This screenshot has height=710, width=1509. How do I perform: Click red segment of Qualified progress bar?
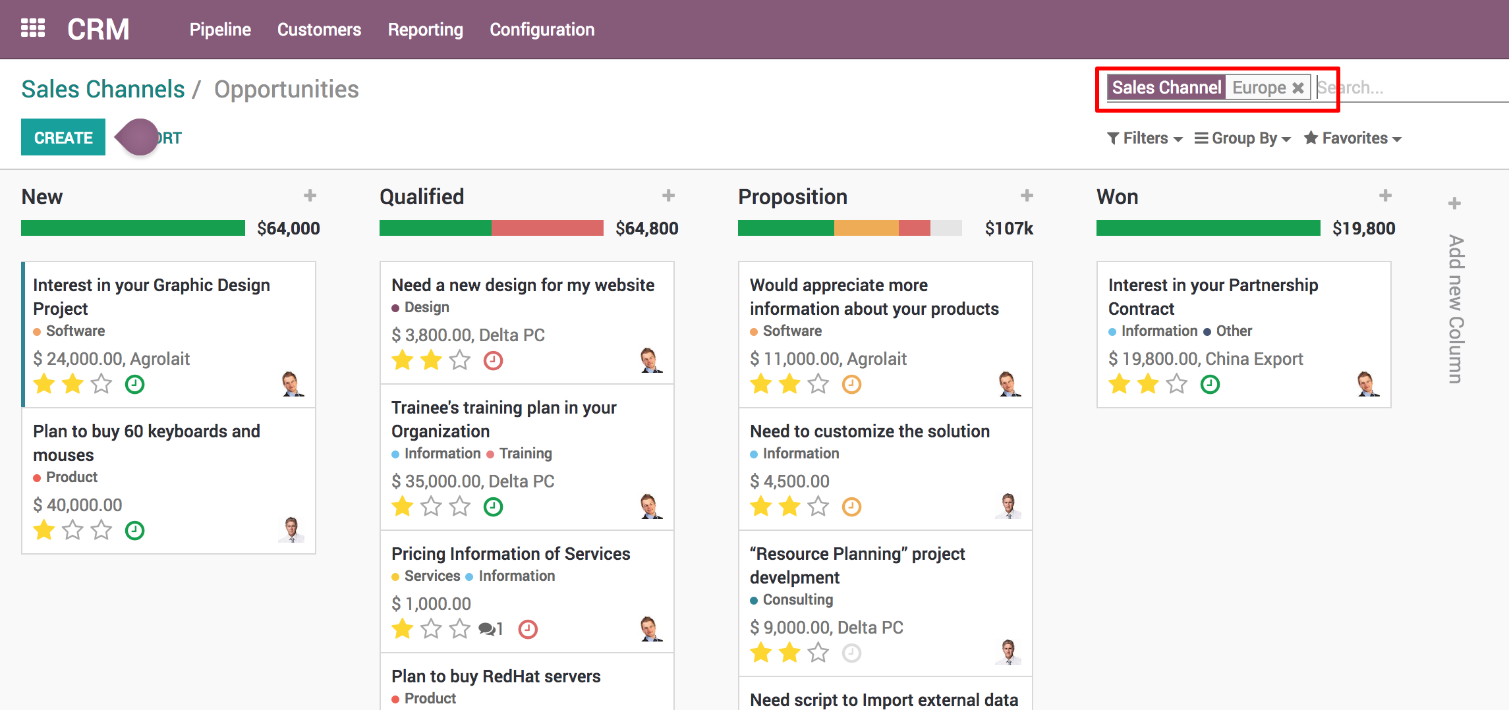click(x=547, y=228)
